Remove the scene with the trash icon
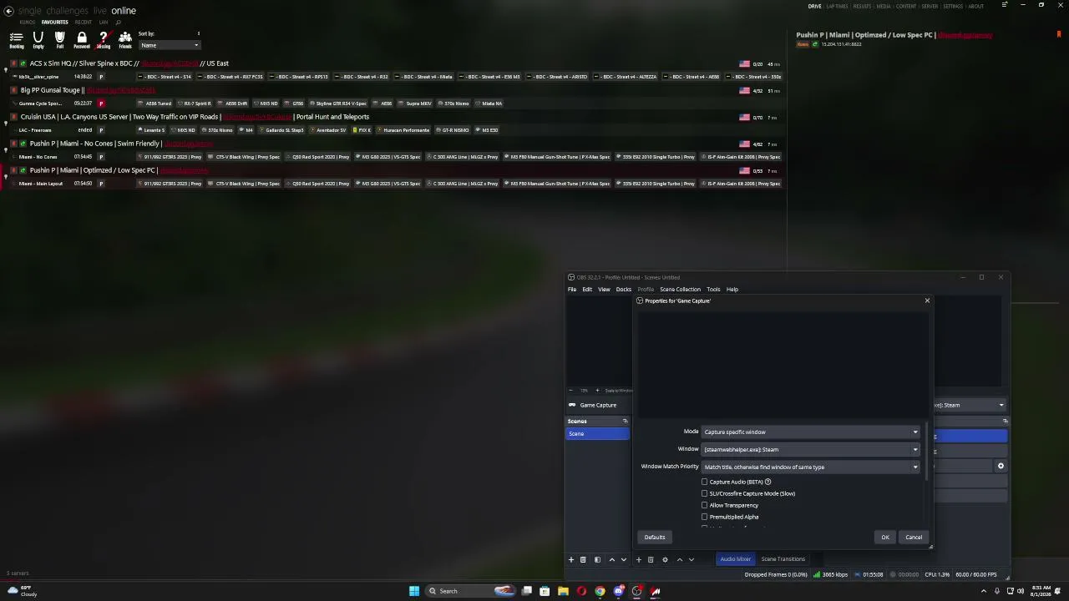The height and width of the screenshot is (601, 1069). pos(583,559)
